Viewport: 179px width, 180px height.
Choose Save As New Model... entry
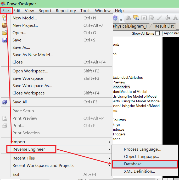[x=57, y=55]
